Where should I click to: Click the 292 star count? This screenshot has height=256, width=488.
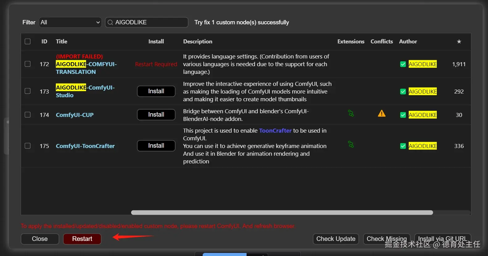coord(459,92)
